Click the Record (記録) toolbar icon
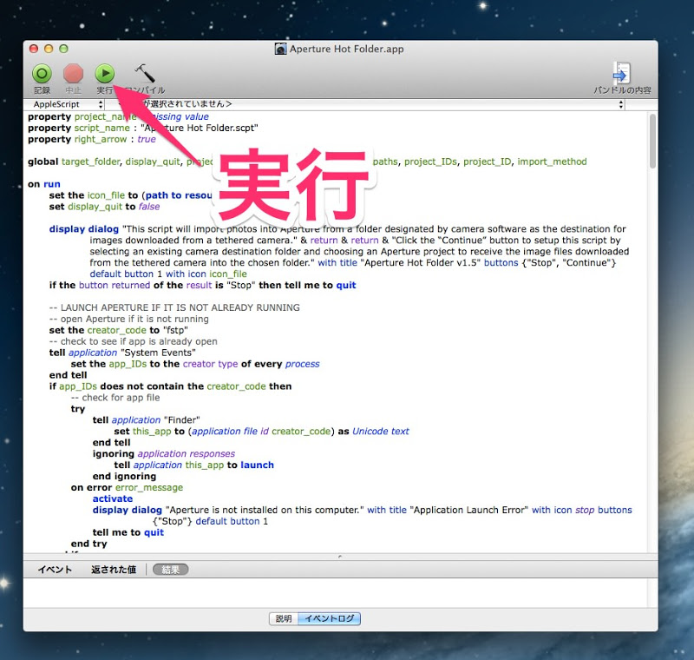 [42, 74]
